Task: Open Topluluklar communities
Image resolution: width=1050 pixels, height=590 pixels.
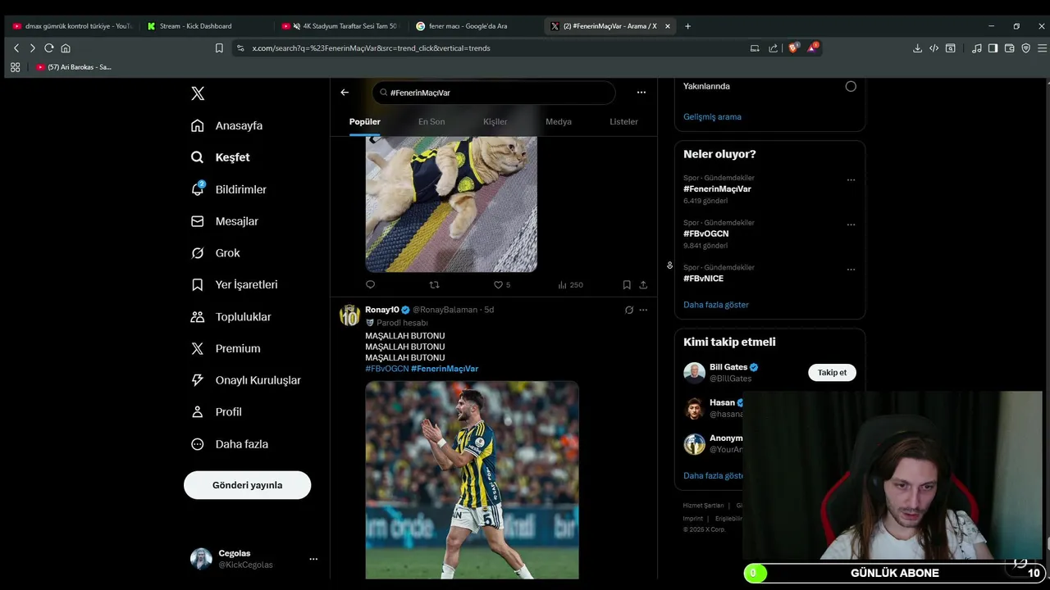Action: [231, 316]
